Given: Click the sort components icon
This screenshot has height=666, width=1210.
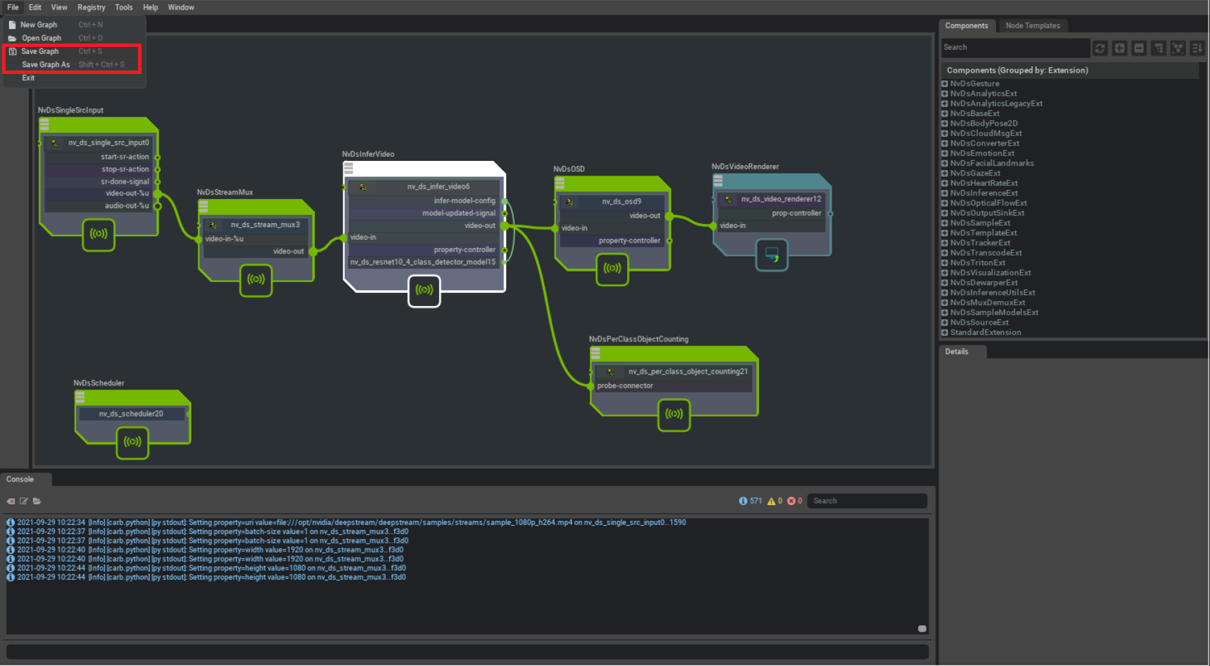Looking at the screenshot, I should tap(1197, 48).
